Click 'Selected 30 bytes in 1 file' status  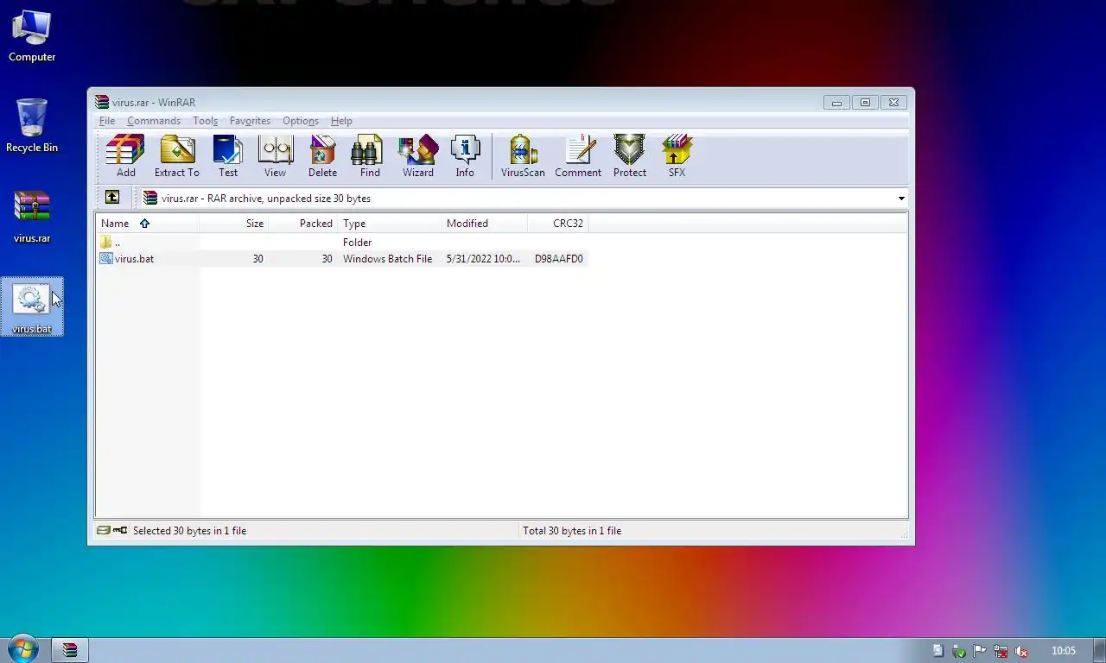coord(189,531)
